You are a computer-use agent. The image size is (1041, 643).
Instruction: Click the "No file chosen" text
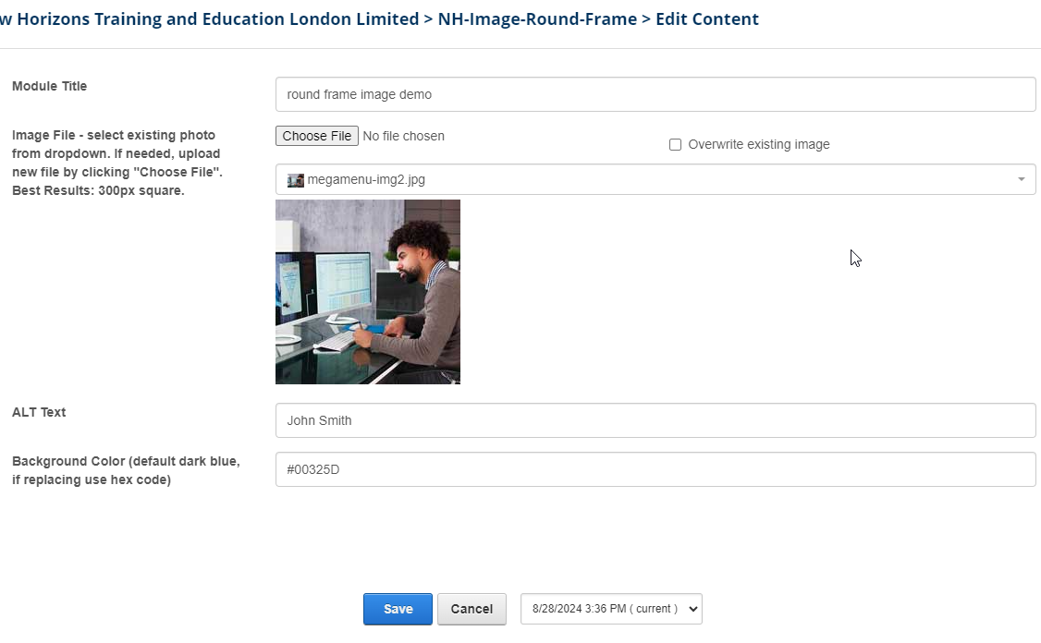403,136
